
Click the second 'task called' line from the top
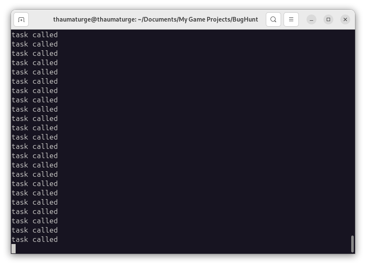(35, 44)
